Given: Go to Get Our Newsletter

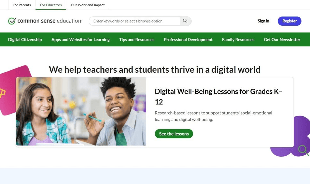Looking at the screenshot, I should click(x=282, y=40).
